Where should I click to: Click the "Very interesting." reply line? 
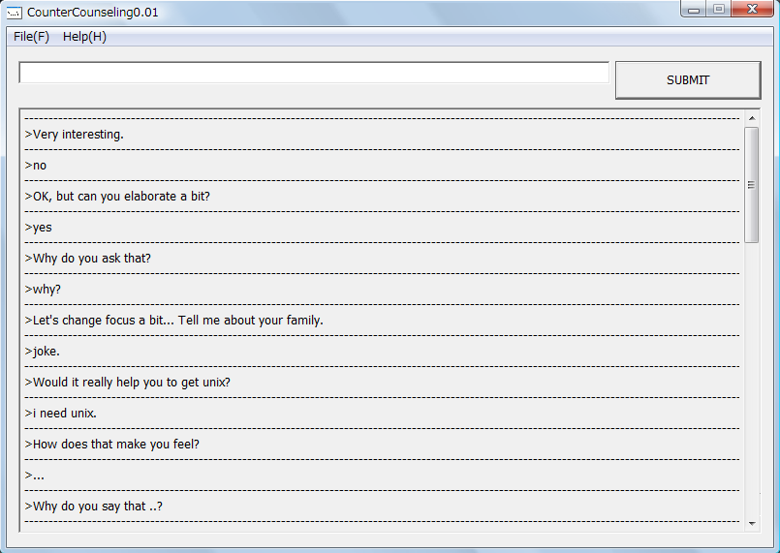pyautogui.click(x=78, y=135)
